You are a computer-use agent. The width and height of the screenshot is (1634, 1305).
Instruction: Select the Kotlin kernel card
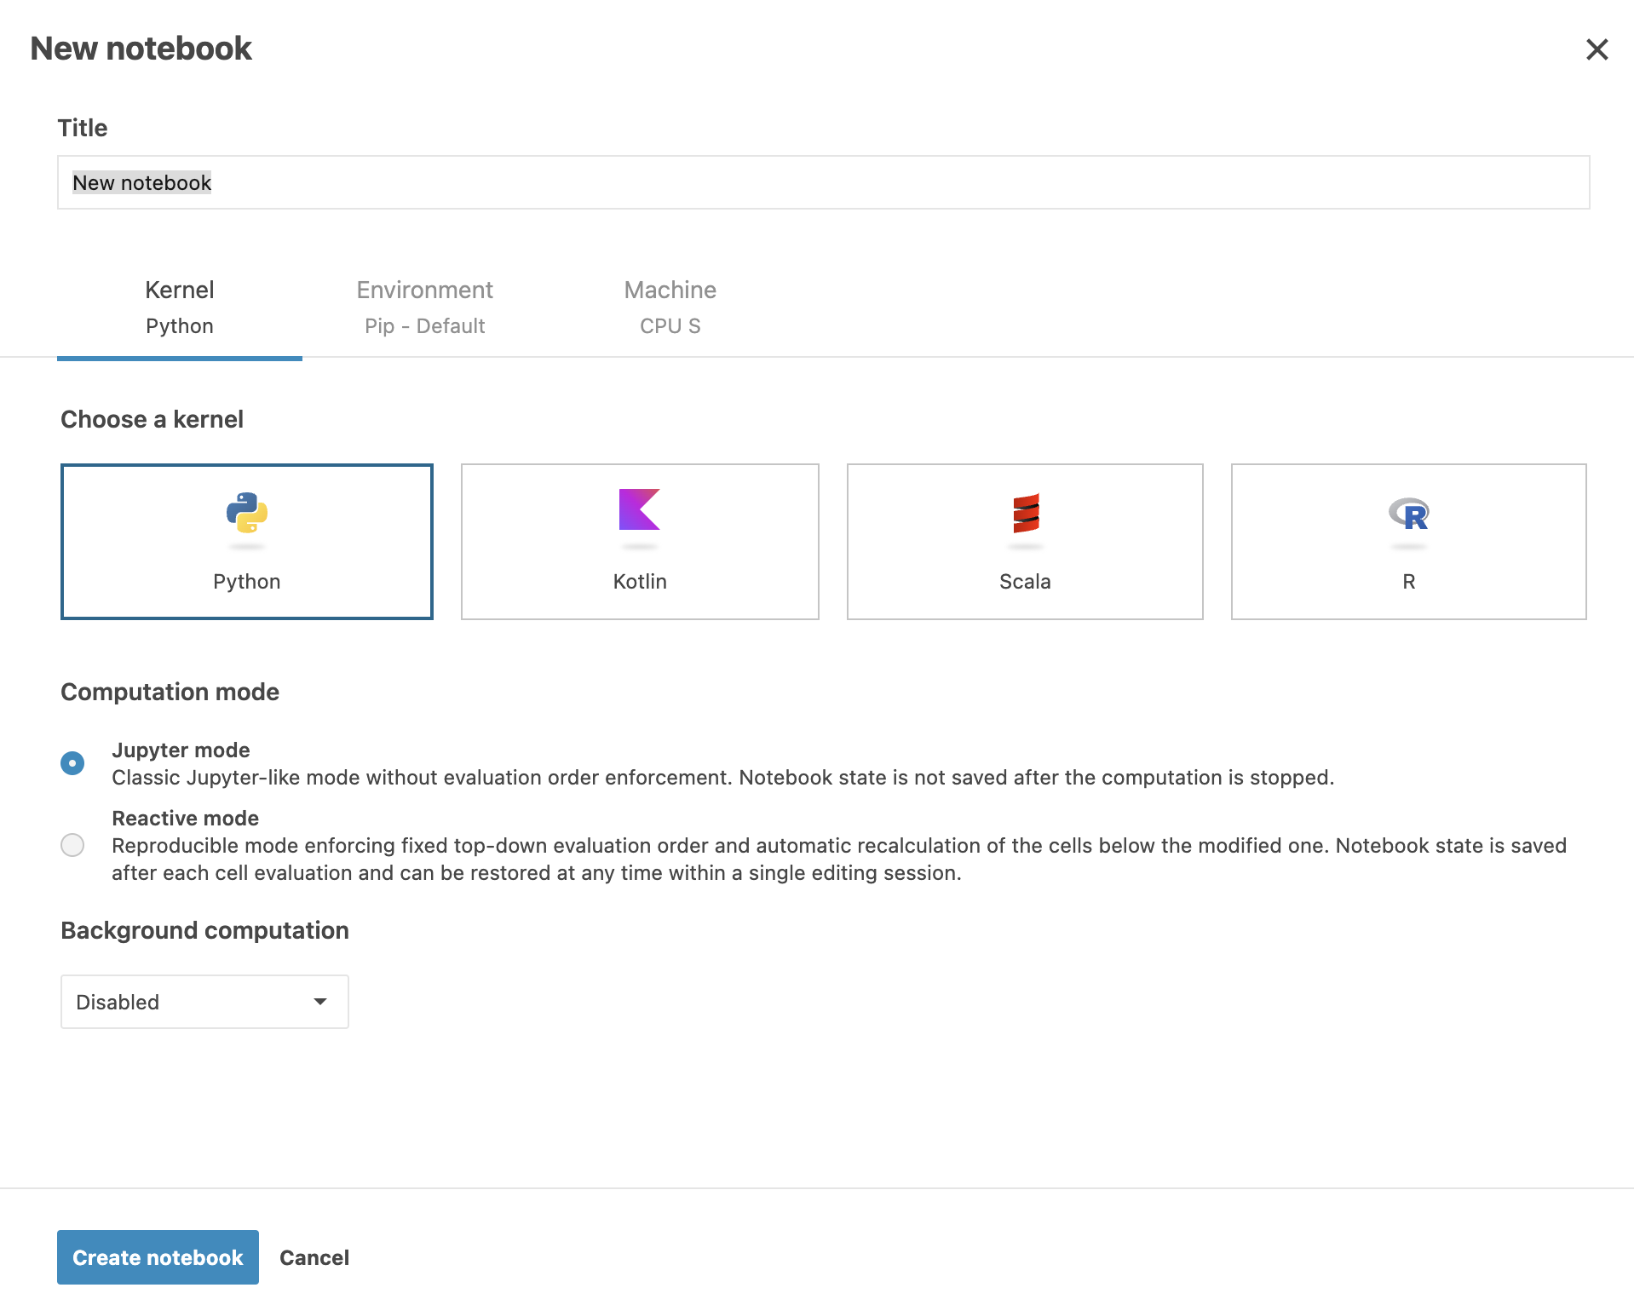(x=639, y=541)
